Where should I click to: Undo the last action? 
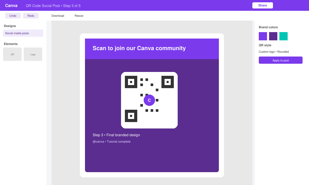[13, 16]
